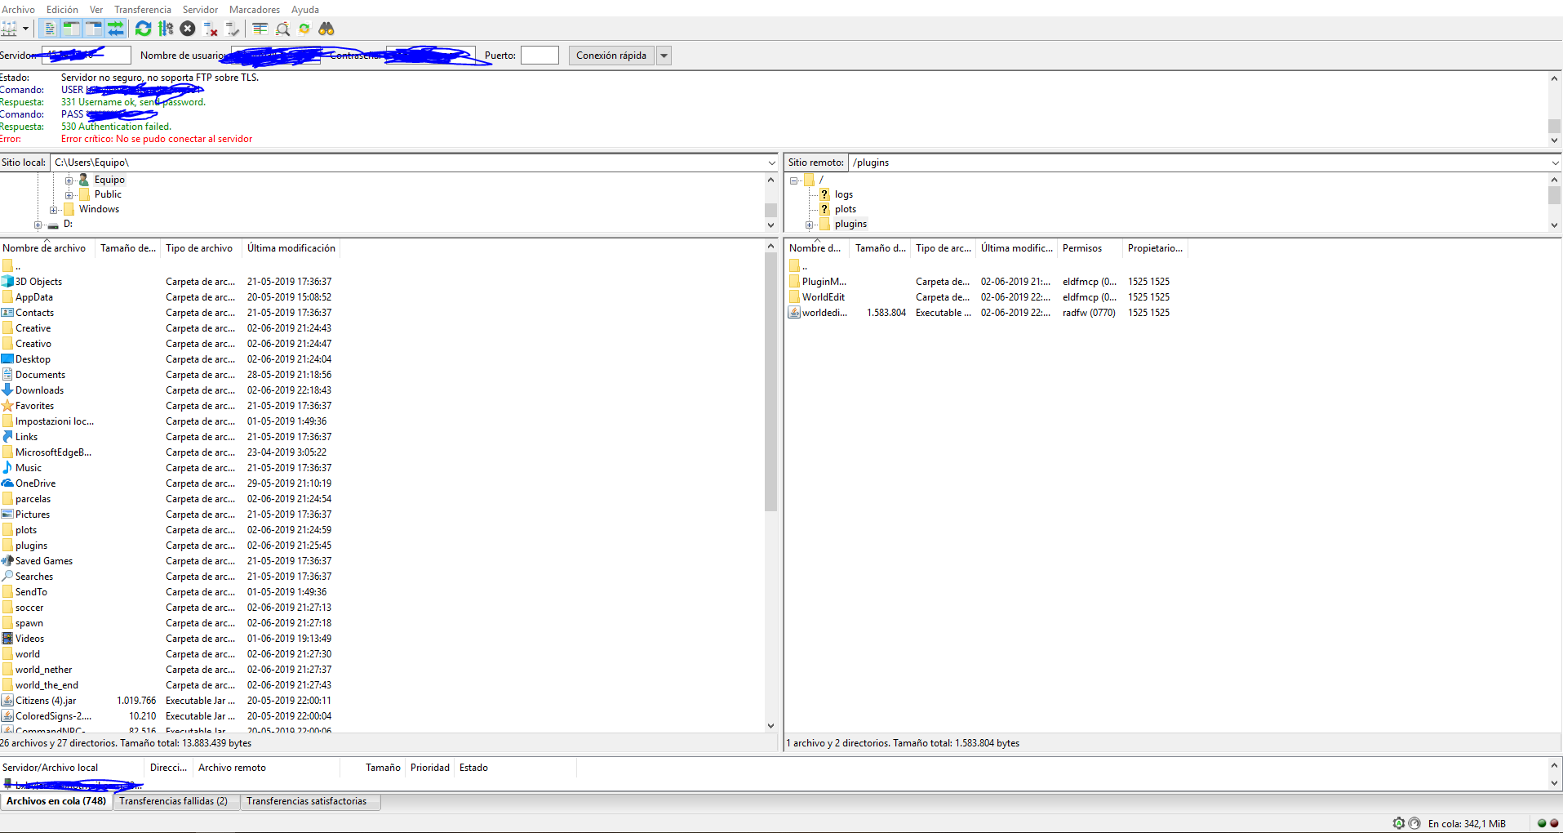Image resolution: width=1563 pixels, height=833 pixels.
Task: Select the Favorites star icon
Action: coord(7,406)
